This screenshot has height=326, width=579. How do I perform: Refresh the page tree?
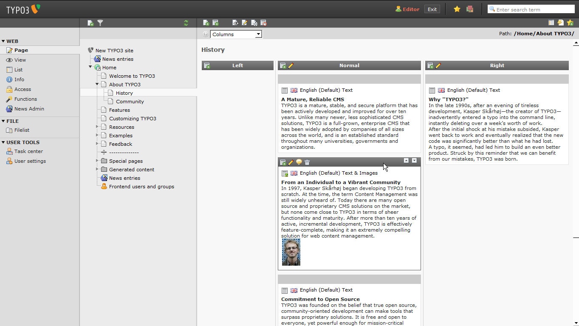pyautogui.click(x=186, y=23)
